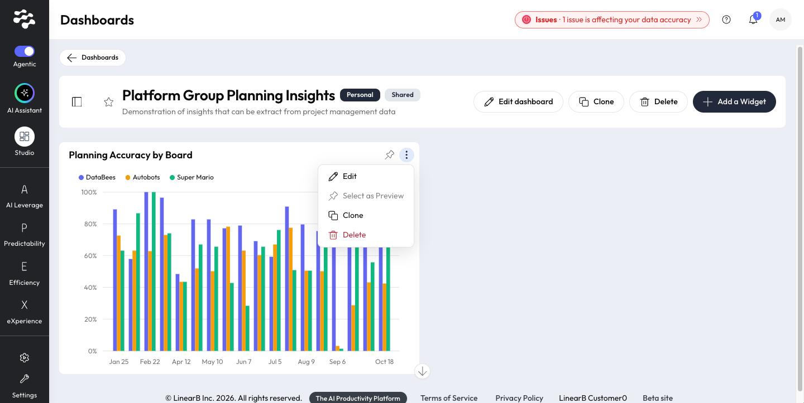The height and width of the screenshot is (403, 804).
Task: Toggle the Agentic switch off
Action: 25,51
